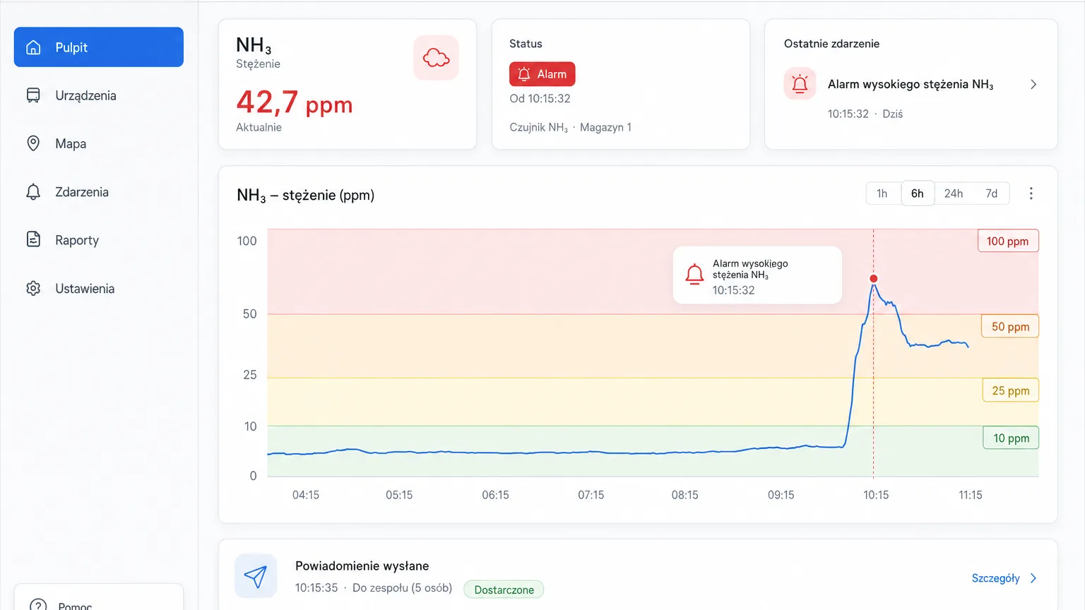Open the Szczegóły link

pyautogui.click(x=995, y=578)
